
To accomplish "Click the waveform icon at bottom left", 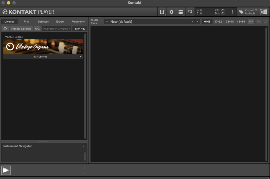I will [x=6, y=170].
